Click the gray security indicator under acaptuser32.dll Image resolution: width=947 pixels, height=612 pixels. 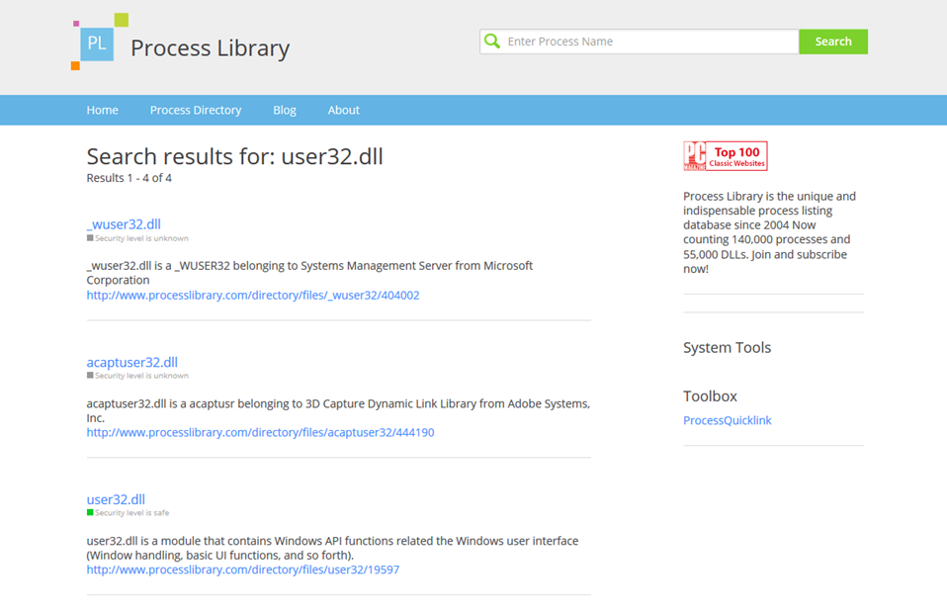point(90,375)
